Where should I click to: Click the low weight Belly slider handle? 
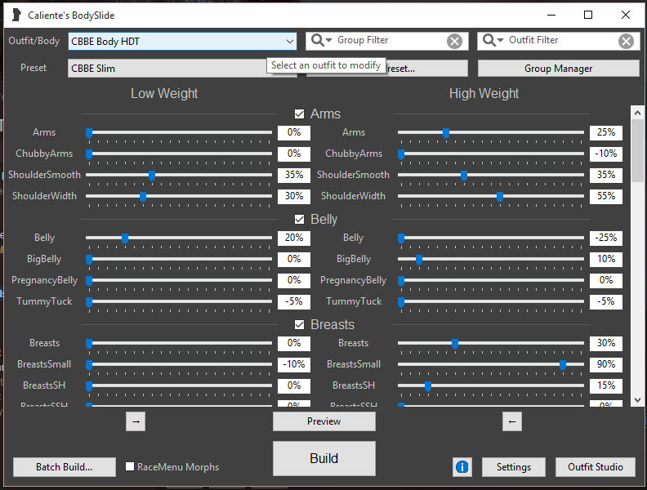[x=125, y=238]
